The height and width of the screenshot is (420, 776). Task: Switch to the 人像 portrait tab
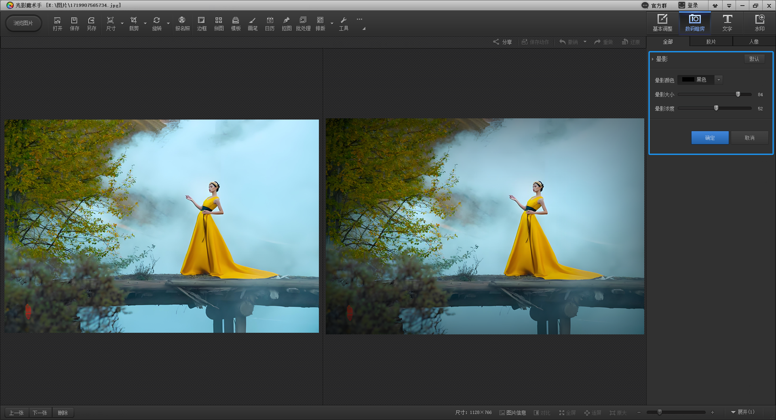(x=754, y=42)
